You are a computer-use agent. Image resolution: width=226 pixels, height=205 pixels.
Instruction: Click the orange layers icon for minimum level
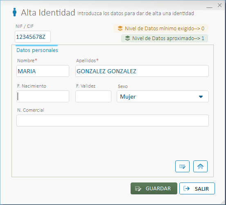120,28
